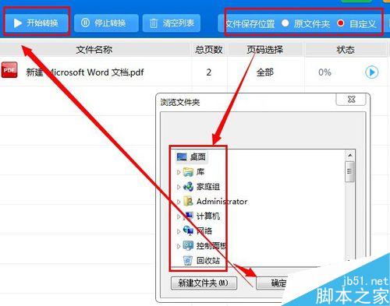
Task: Click the 家庭组 homegroup icon
Action: [x=188, y=187]
